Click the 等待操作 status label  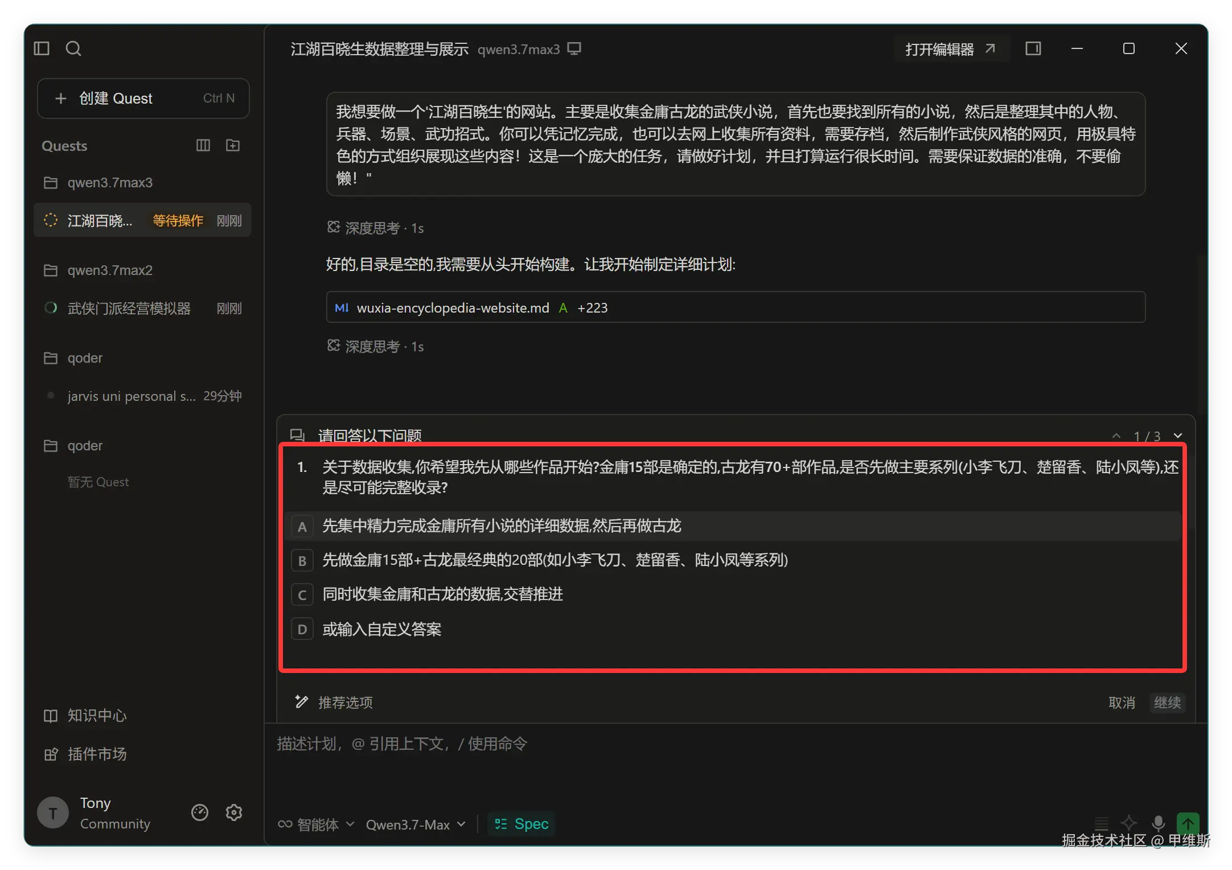[178, 221]
